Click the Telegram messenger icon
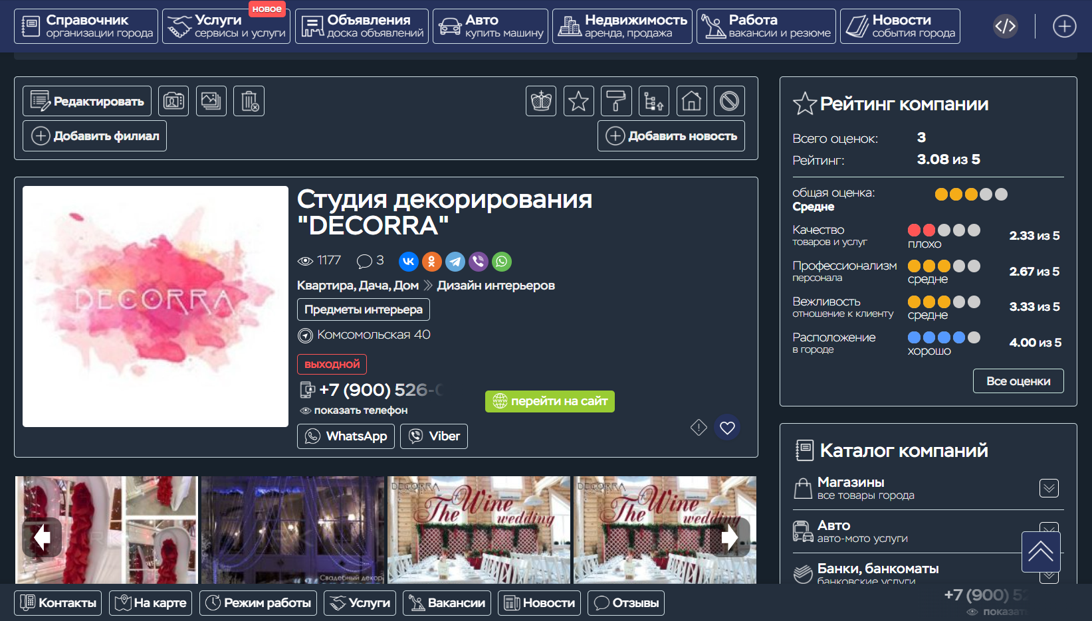The width and height of the screenshot is (1092, 621). point(455,262)
